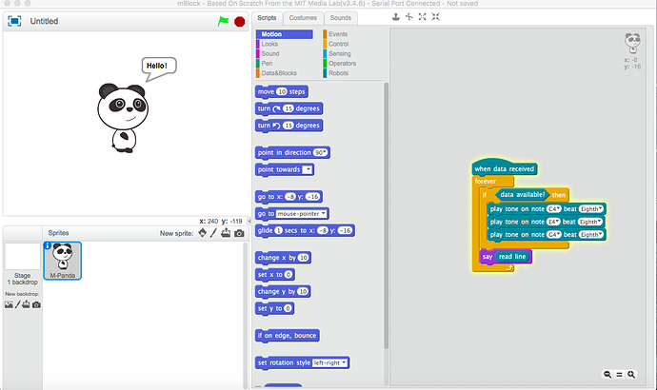
Task: Click the when data received hat block
Action: pyautogui.click(x=504, y=168)
